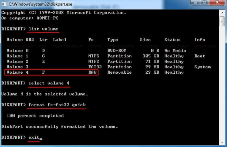227x147 pixels.
Task: Maximize the diskpart console window
Action: coord(204,3)
